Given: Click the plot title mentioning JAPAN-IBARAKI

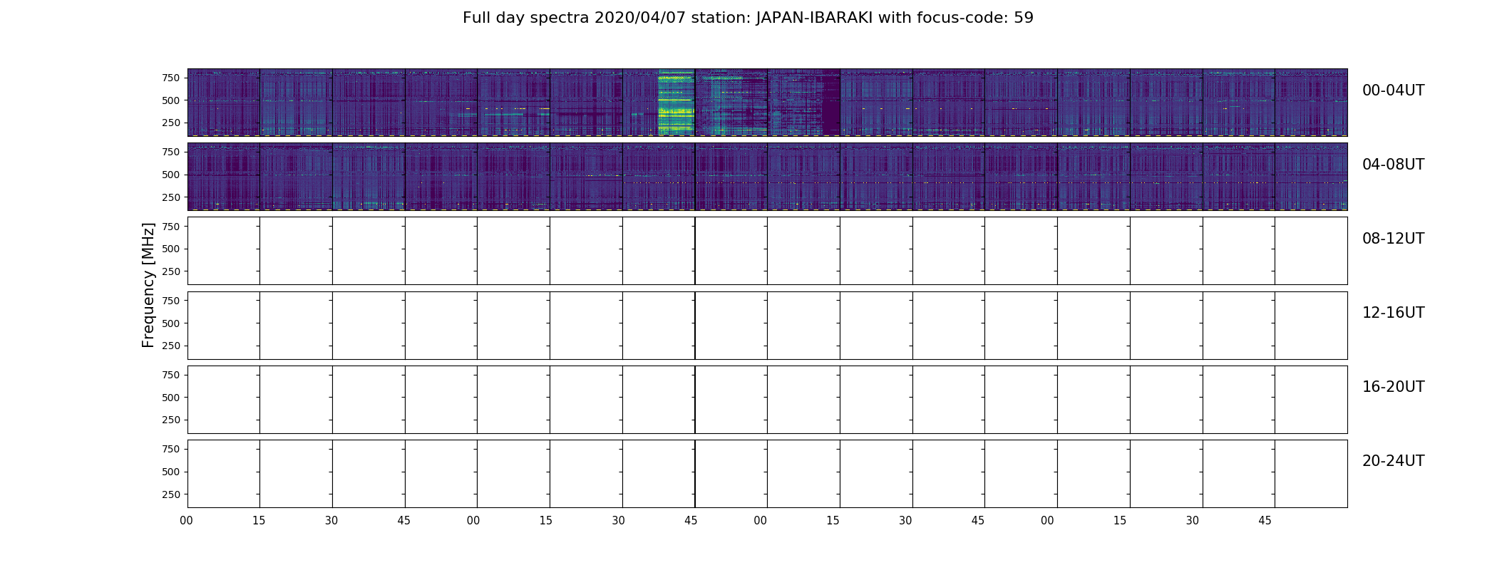Looking at the screenshot, I should point(748,18).
